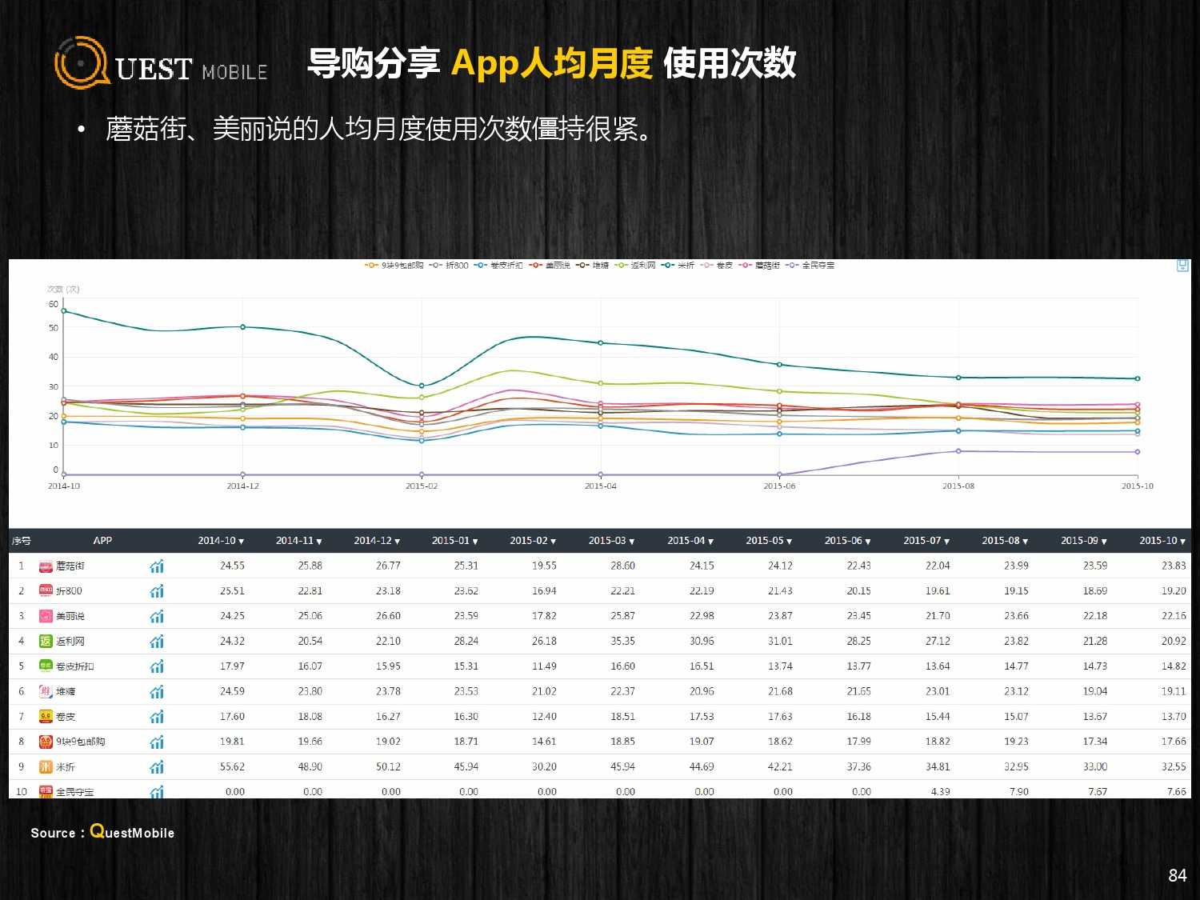Click the 卷皮折扣 app name
Viewport: 1200px width, 900px height.
tap(74, 667)
